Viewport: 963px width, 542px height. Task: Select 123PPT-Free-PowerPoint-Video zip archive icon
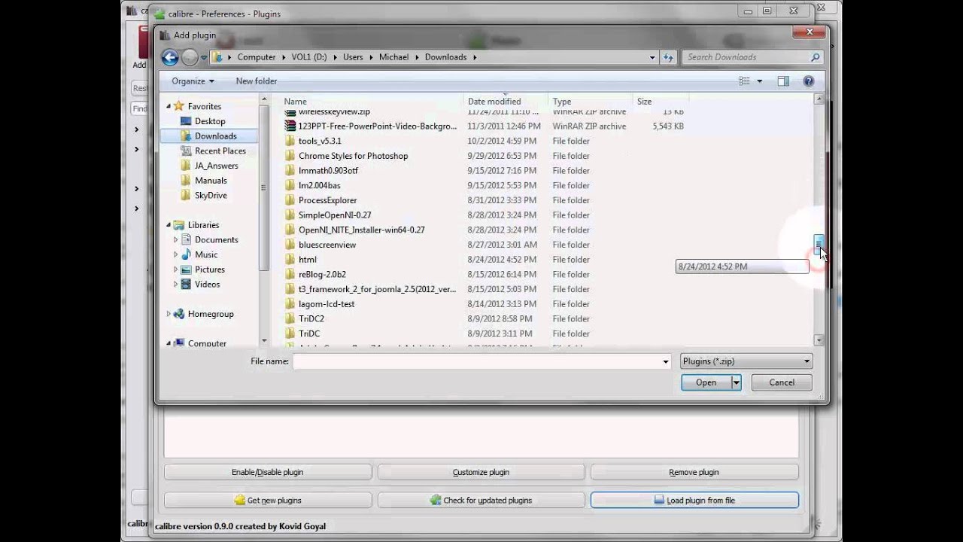coord(290,126)
